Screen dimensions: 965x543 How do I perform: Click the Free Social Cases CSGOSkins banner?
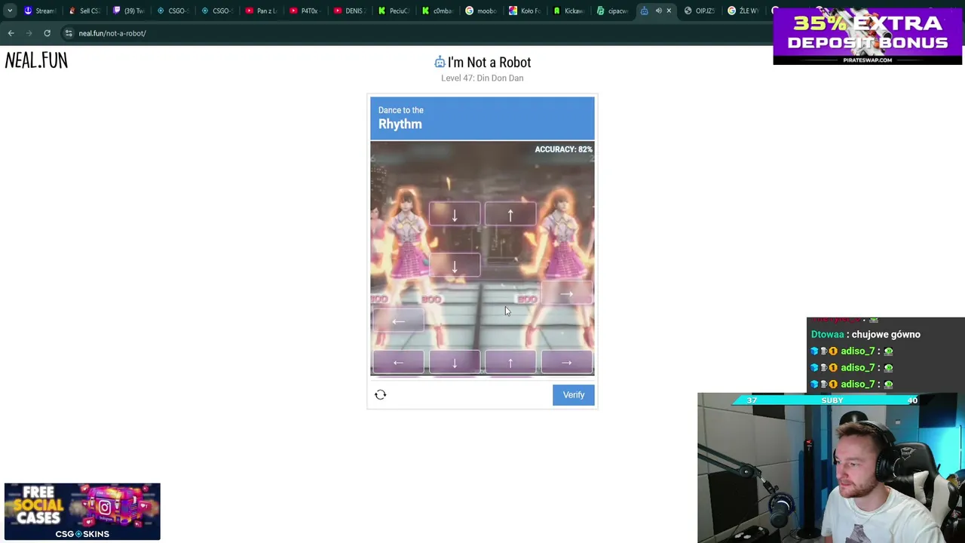coord(82,511)
